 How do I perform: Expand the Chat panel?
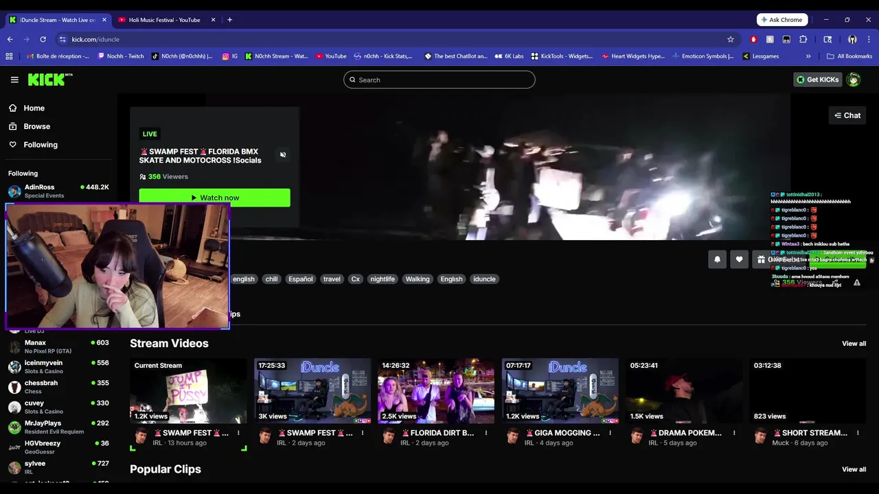(x=847, y=115)
